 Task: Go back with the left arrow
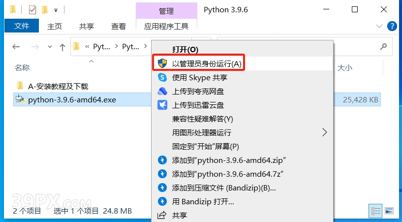[16, 47]
